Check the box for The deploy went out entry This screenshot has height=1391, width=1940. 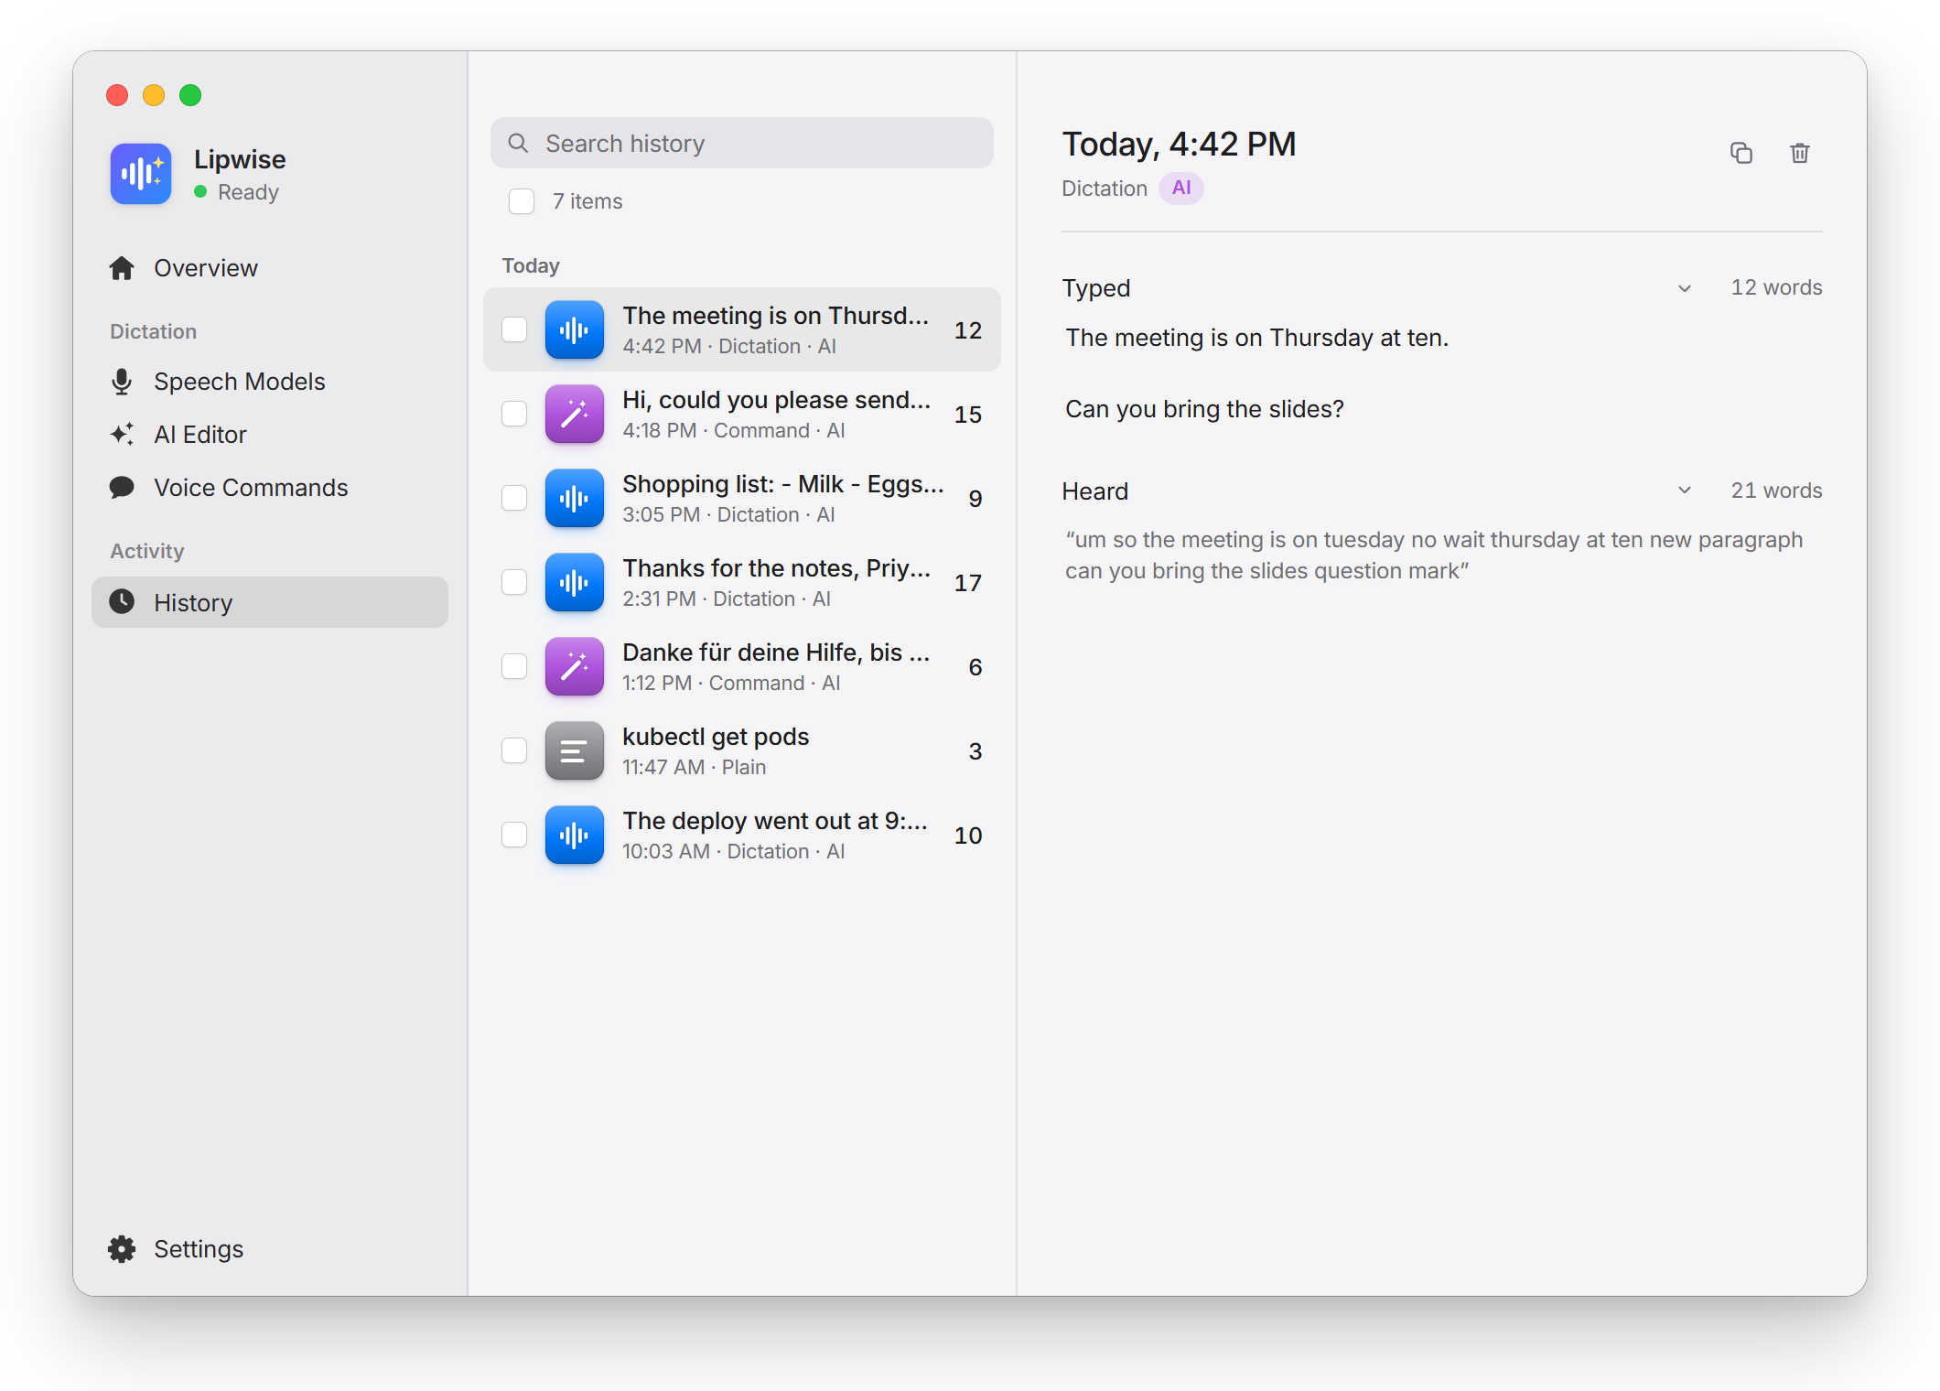click(x=514, y=835)
